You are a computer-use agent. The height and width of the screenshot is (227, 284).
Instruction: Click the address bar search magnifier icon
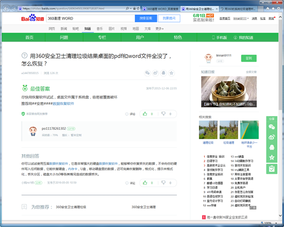(x=127, y=9)
